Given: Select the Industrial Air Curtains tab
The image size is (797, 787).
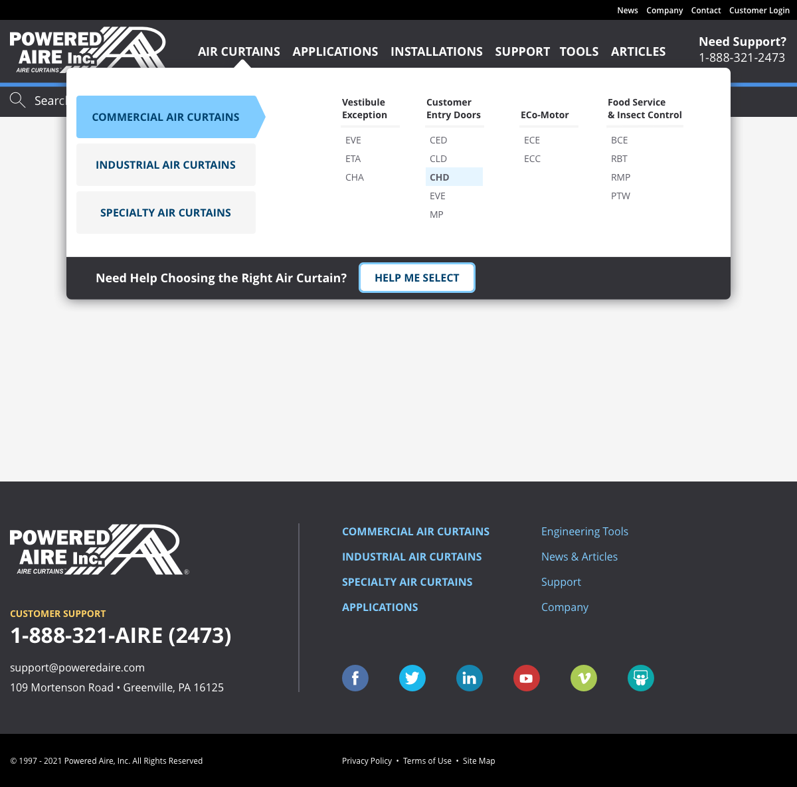Looking at the screenshot, I should [166, 165].
